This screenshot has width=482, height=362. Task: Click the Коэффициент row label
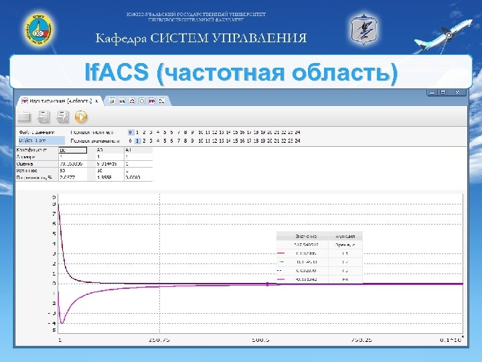(37, 150)
